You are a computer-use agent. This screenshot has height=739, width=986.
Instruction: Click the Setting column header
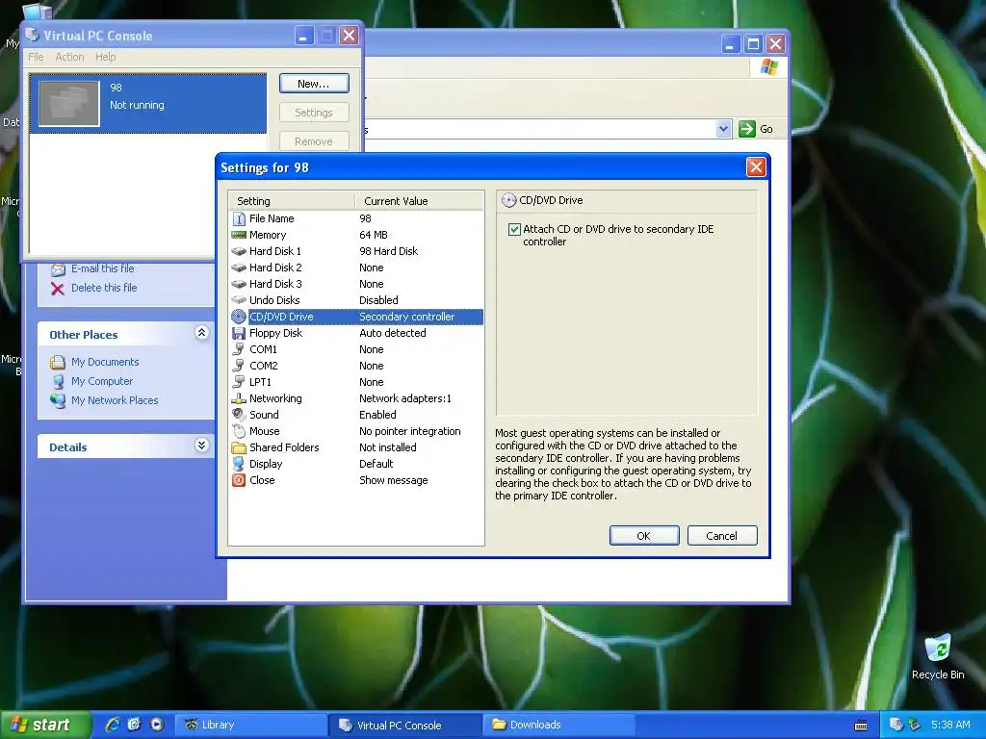pyautogui.click(x=292, y=201)
